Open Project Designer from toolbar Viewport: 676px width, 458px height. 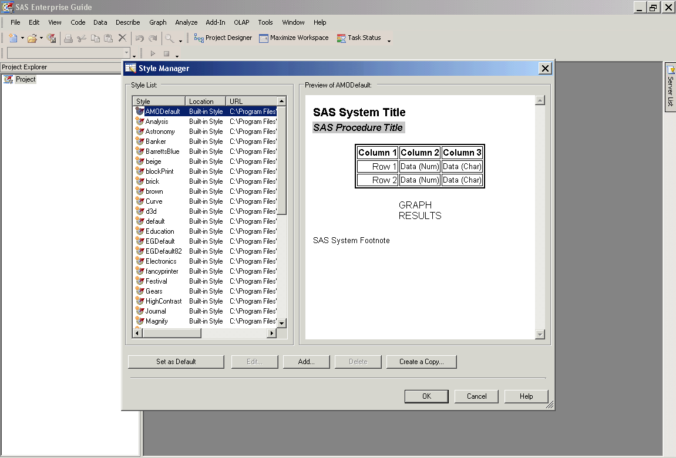click(x=223, y=38)
